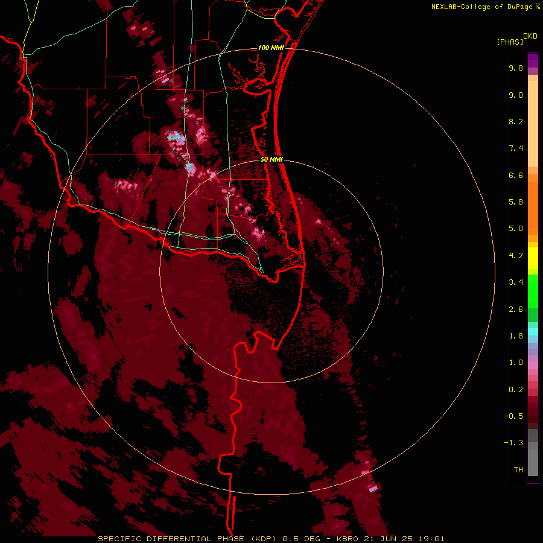
Task: Click the purple top segment of the color bar
Action: click(533, 60)
